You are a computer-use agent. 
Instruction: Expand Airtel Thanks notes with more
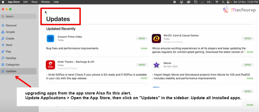pyautogui.click(x=144, y=78)
